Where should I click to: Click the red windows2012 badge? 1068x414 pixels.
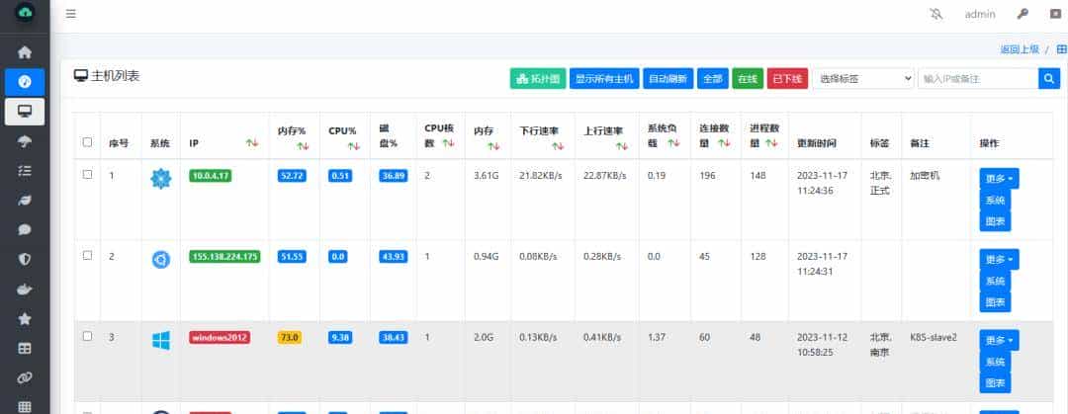click(x=220, y=337)
